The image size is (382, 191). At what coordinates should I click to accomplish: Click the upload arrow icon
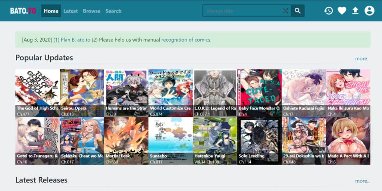(x=355, y=11)
